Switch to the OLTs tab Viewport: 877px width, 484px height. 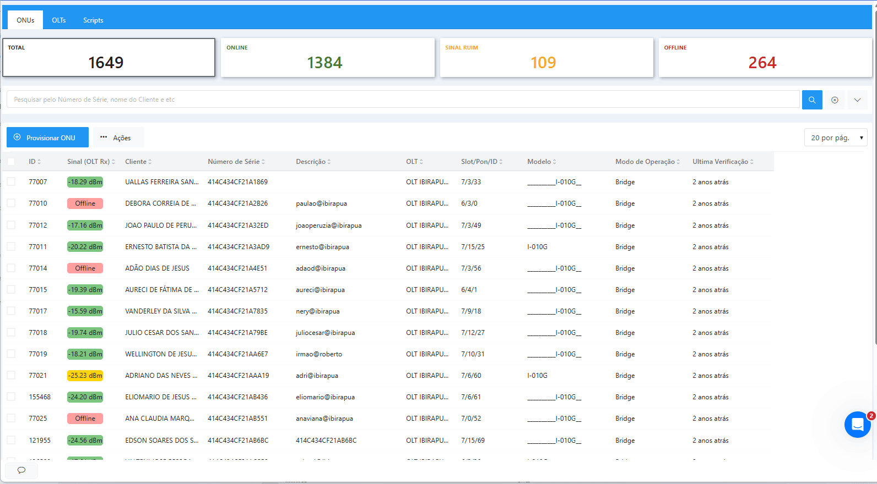coord(59,20)
